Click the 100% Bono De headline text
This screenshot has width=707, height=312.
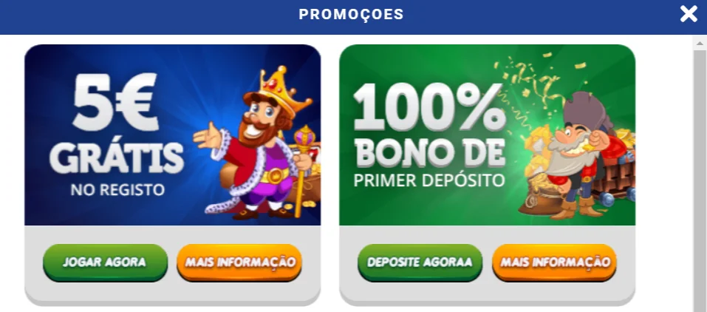(x=429, y=124)
